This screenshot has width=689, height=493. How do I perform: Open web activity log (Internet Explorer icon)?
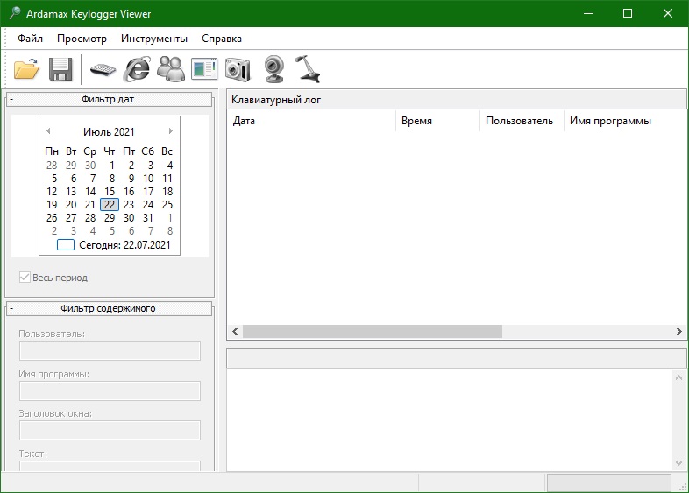(x=137, y=69)
